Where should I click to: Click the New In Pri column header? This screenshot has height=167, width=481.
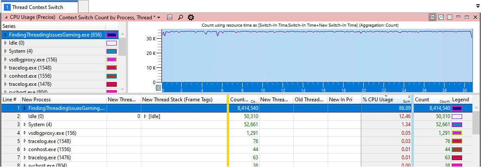tap(344, 100)
